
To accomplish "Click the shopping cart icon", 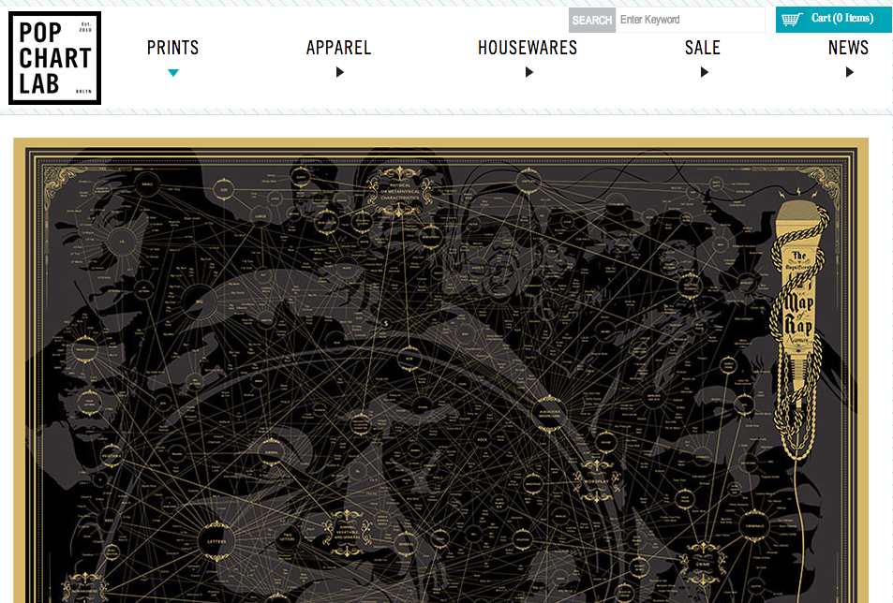I will pos(792,20).
